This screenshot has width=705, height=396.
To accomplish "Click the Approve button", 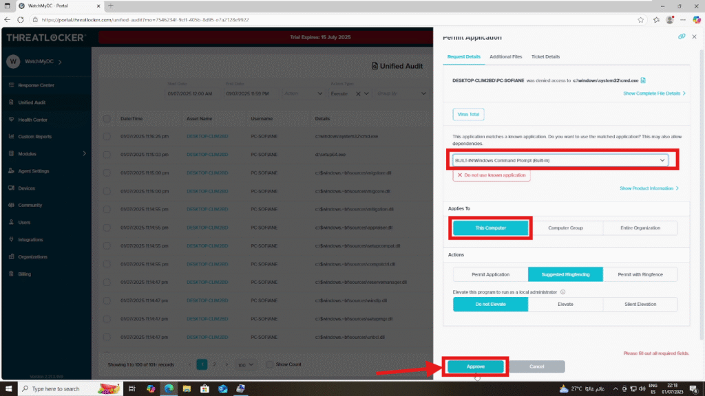I will pos(475,367).
